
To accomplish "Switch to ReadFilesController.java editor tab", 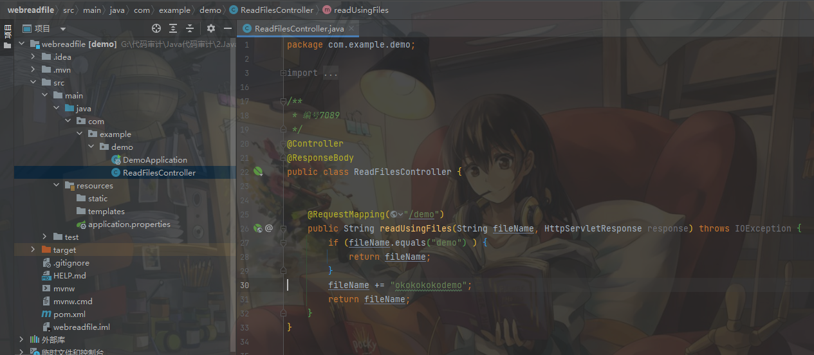I will (x=299, y=28).
